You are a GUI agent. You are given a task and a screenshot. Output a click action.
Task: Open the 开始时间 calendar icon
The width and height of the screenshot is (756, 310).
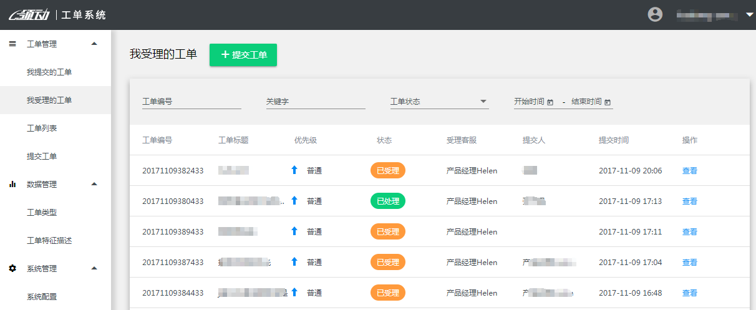click(x=550, y=102)
